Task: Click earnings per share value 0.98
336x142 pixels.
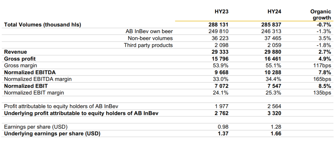Action: pyautogui.click(x=223, y=127)
